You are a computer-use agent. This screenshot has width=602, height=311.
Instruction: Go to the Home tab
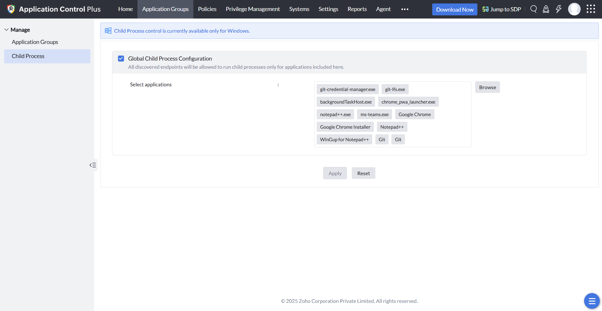(x=126, y=9)
